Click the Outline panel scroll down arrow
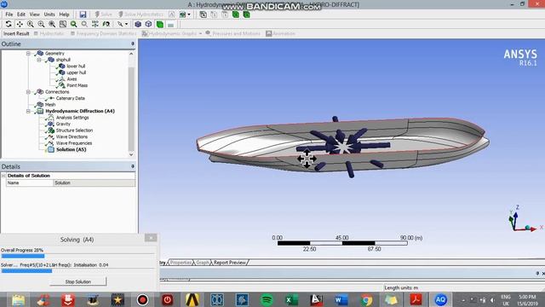Image resolution: width=545 pixels, height=307 pixels. click(131, 154)
